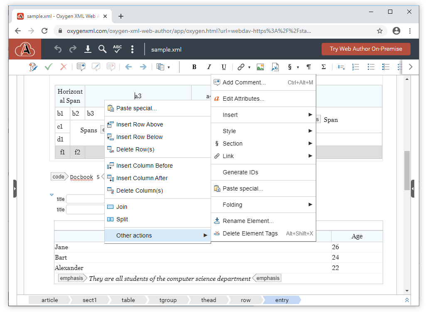428x312 pixels.
Task: Select the sect1 breadcrumb
Action: (89, 300)
